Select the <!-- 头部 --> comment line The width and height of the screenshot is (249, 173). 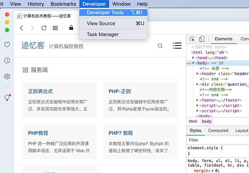[214, 68]
